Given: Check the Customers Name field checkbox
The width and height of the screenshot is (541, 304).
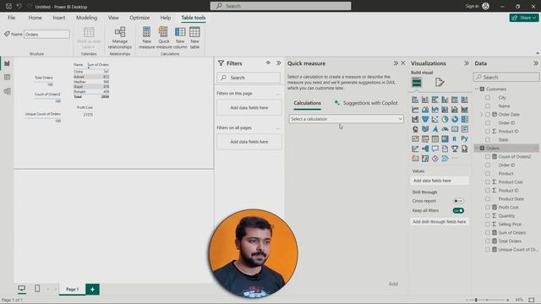Looking at the screenshot, I should pos(488,106).
